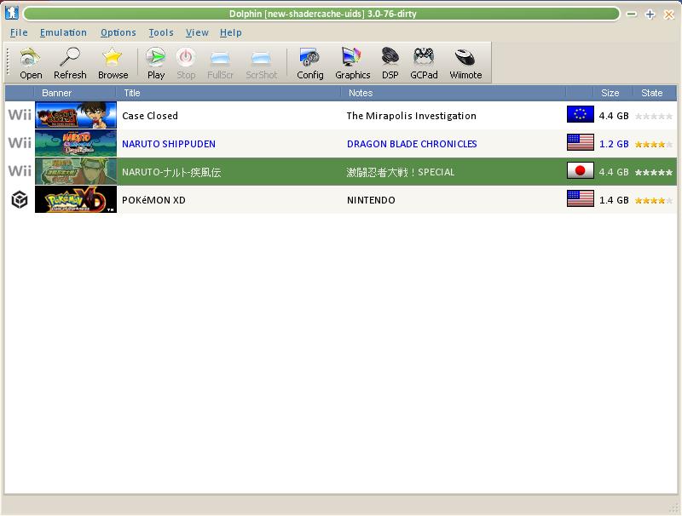Screen dimensions: 682x516
Task: Click the toolbar drag handle grip
Action: coord(8,62)
